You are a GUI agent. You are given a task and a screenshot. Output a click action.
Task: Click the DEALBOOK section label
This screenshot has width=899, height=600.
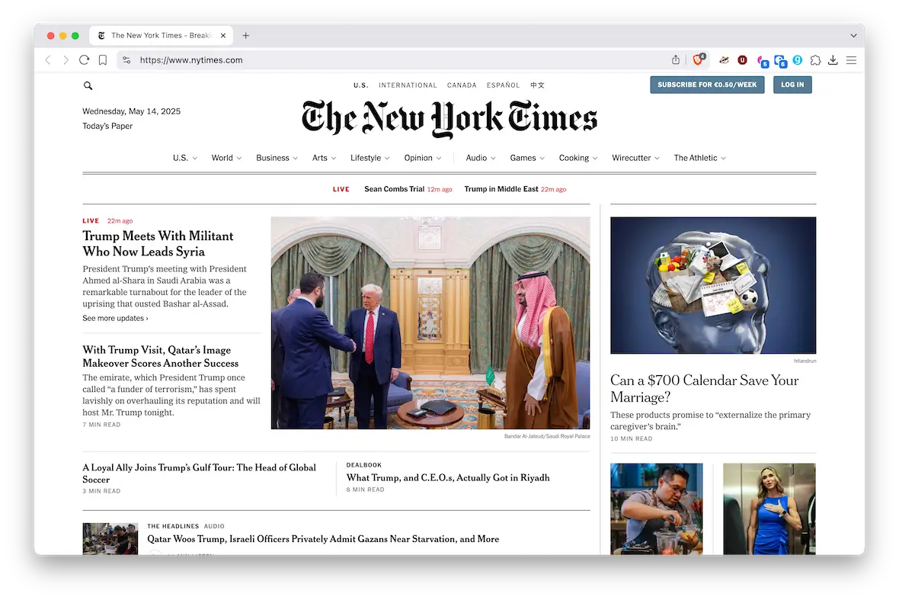tap(363, 465)
